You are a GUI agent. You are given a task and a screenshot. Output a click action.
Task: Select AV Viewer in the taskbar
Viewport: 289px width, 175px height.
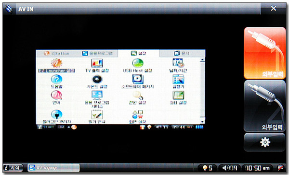53,168
